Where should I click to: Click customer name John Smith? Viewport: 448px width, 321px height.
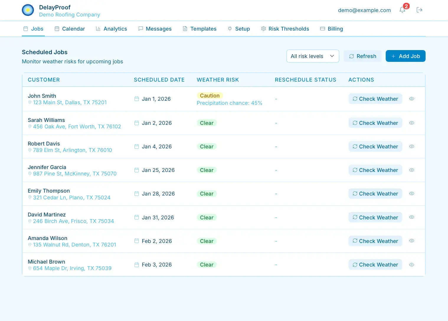(x=42, y=96)
